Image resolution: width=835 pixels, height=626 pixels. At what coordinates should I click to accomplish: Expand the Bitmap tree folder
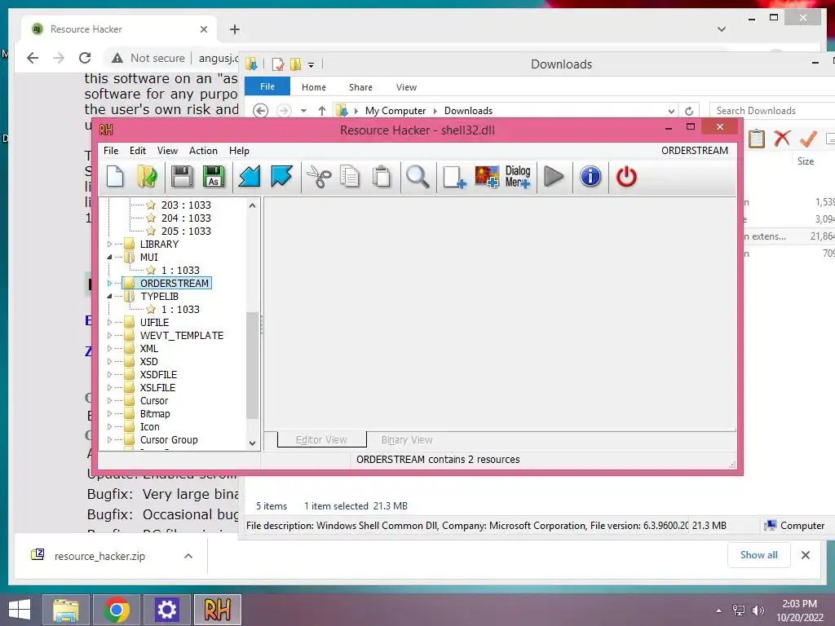coord(110,413)
